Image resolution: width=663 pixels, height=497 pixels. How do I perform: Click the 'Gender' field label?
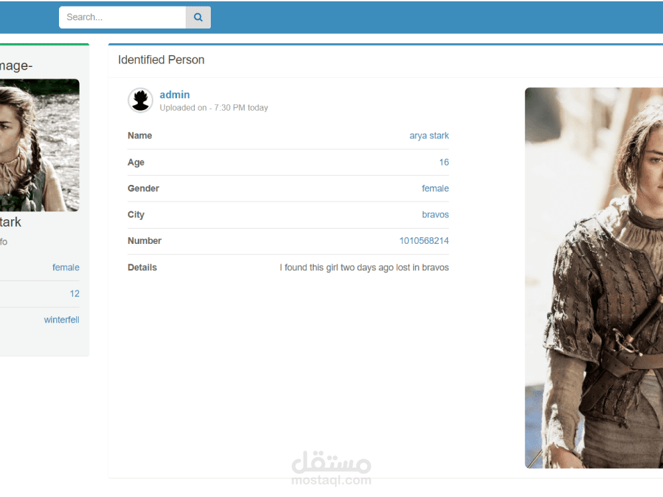click(143, 188)
